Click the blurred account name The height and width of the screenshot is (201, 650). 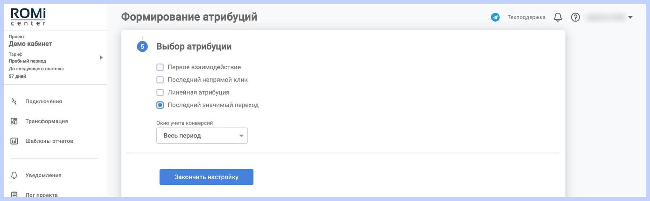click(605, 17)
